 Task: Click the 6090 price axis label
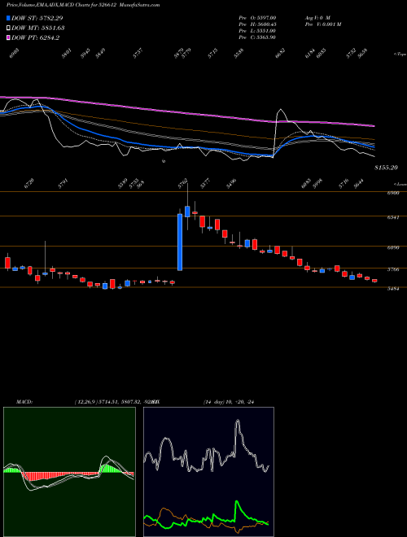point(392,247)
